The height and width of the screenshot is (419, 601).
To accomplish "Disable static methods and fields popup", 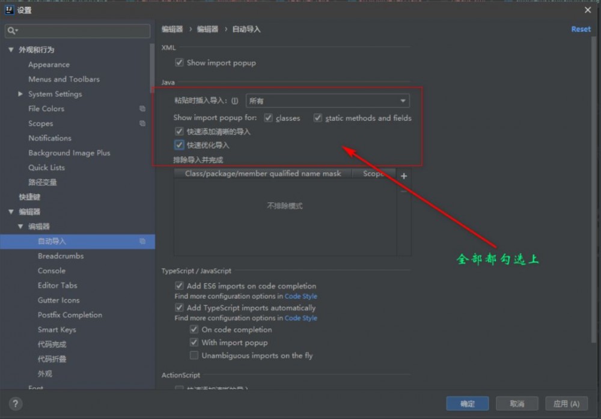I will click(x=318, y=118).
